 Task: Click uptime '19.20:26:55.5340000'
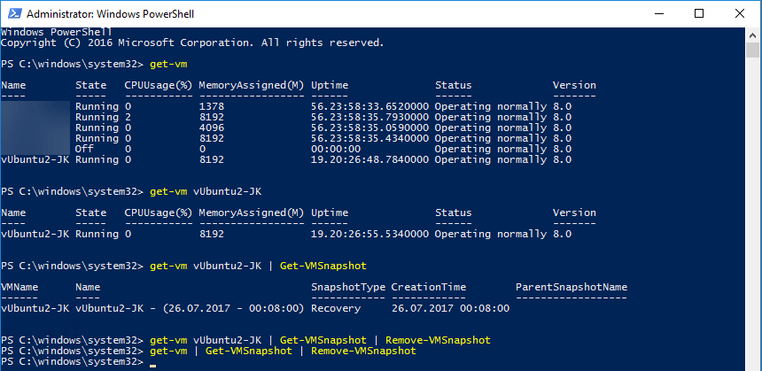(x=369, y=234)
